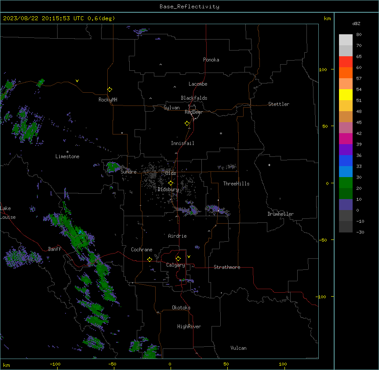
Task: Click the yellow V marker in northwest area
Action: coord(77,81)
